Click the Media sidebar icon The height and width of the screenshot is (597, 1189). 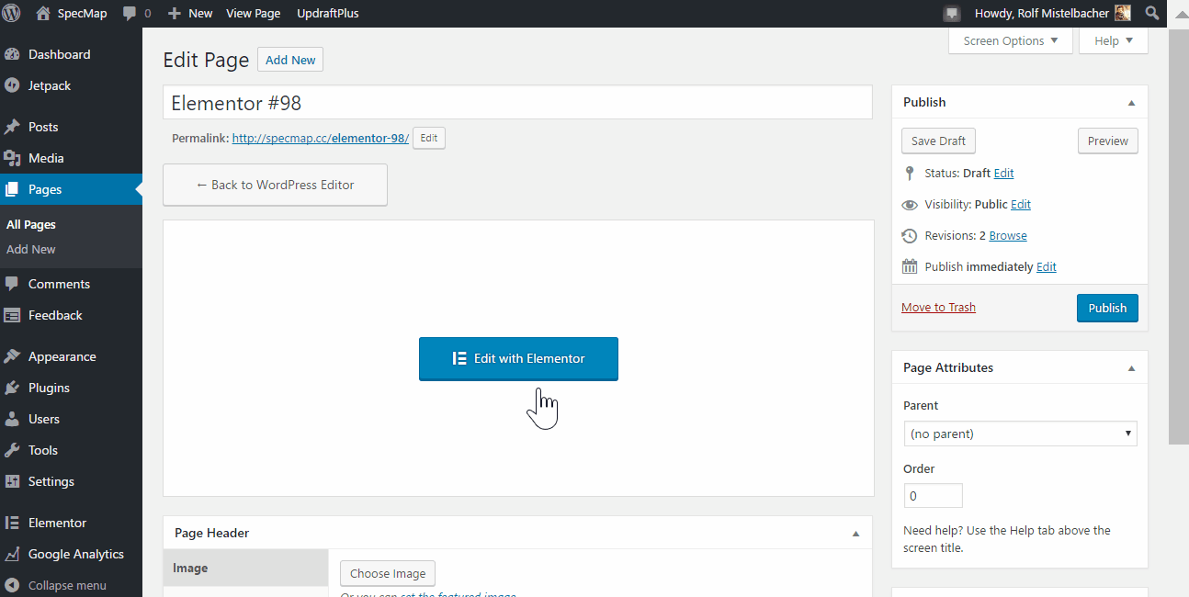tap(12, 158)
